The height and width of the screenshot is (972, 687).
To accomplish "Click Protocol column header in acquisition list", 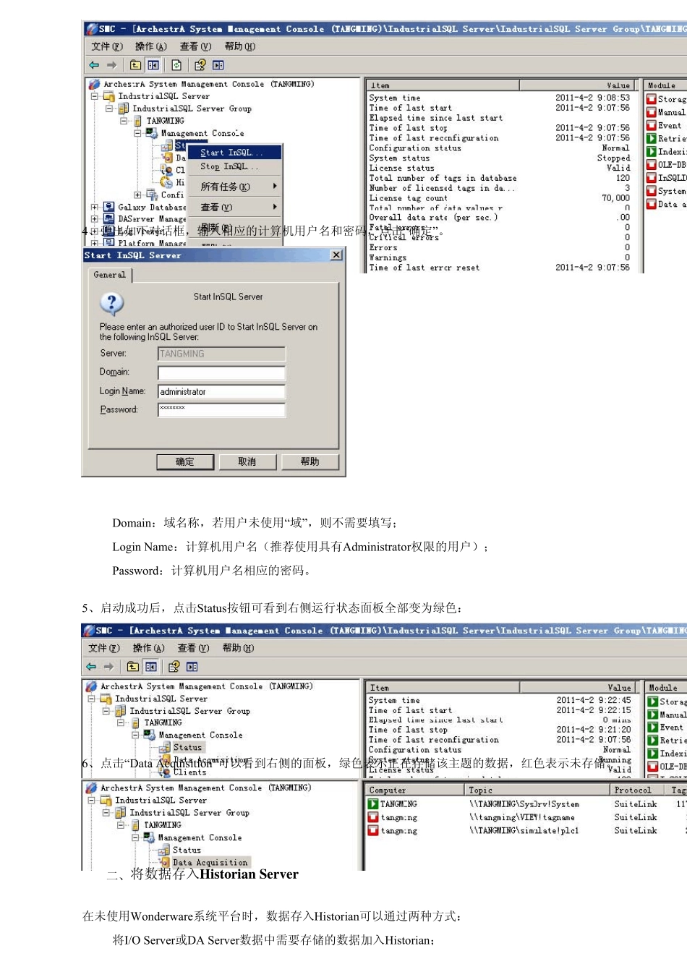I will click(639, 790).
